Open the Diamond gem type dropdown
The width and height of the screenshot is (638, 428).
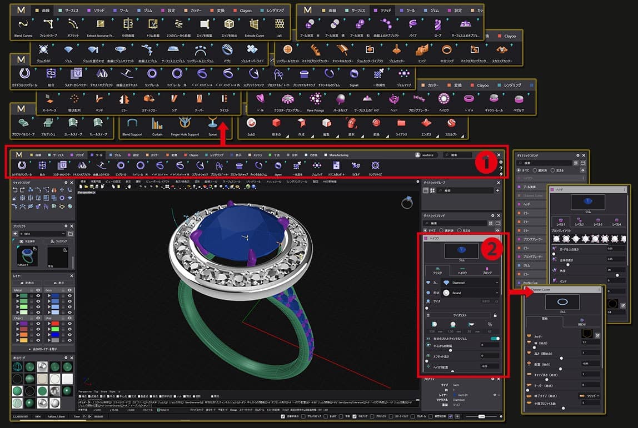(470, 283)
